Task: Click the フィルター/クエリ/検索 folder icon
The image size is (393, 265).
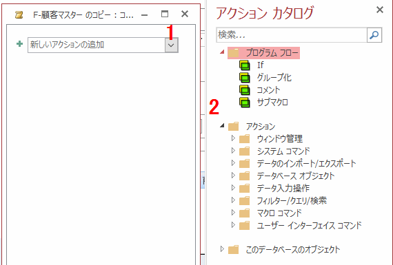Action: pyautogui.click(x=244, y=200)
